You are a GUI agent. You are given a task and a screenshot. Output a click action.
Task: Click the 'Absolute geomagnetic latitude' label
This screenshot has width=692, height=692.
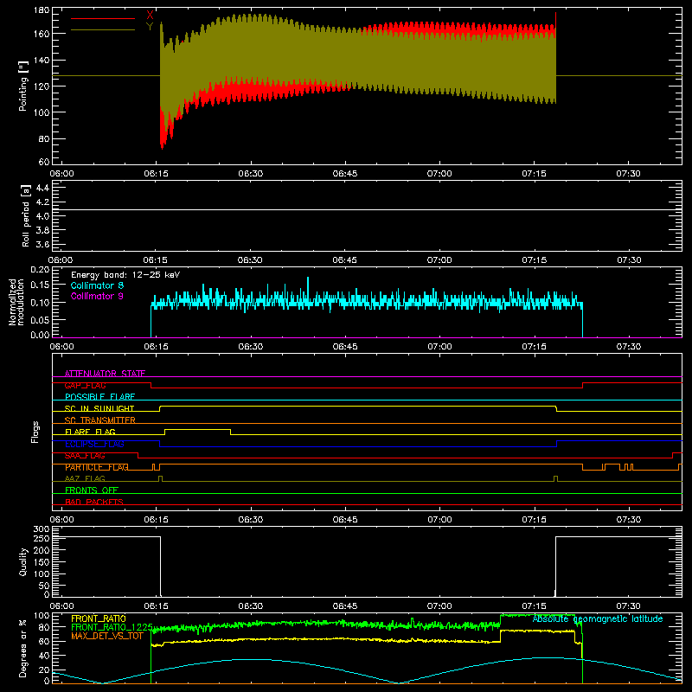(x=598, y=618)
